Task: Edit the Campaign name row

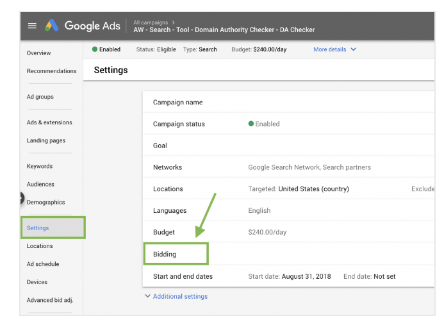Action: pos(288,103)
